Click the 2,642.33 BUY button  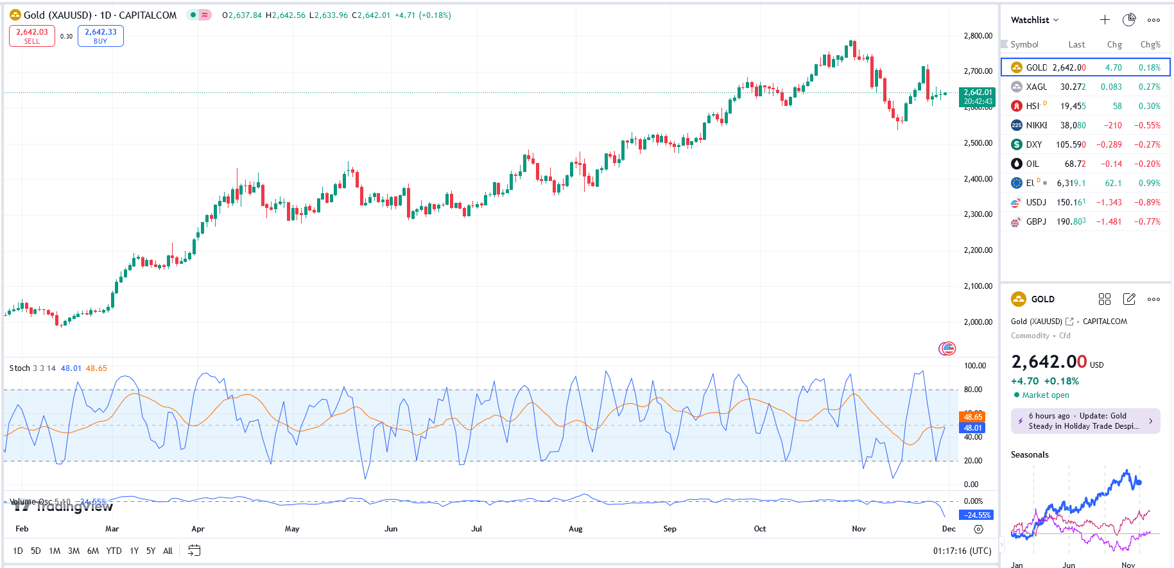click(x=101, y=36)
